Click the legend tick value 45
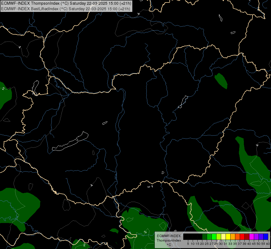271x249 pixels. pyautogui.click(x=254, y=244)
